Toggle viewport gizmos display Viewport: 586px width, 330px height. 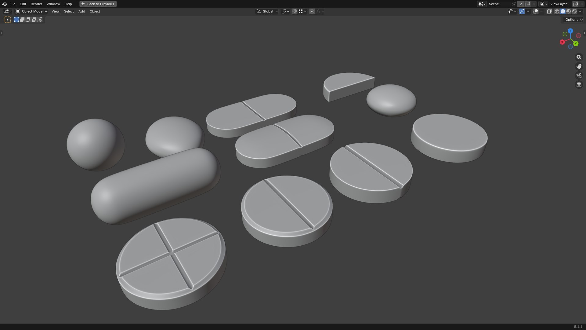(x=522, y=11)
